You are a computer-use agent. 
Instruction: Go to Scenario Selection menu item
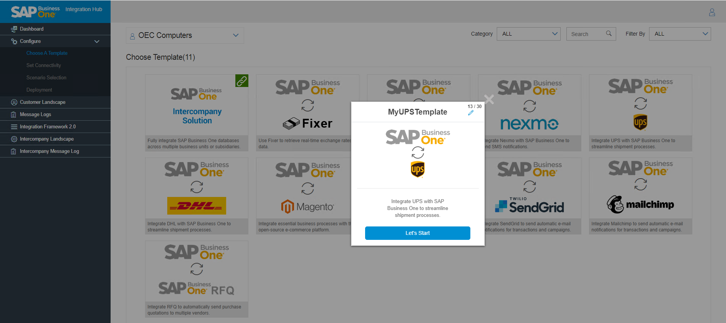pos(46,78)
